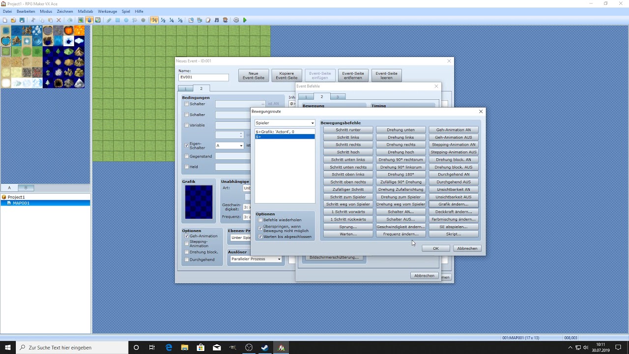Click 'Drehung zum Spieler' button
Image resolution: width=629 pixels, height=354 pixels.
tap(401, 197)
